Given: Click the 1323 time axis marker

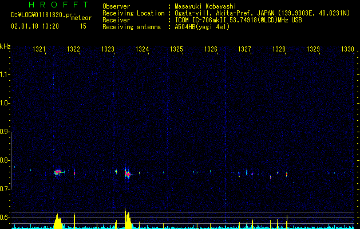Looking at the screenshot, I should coord(108,49).
